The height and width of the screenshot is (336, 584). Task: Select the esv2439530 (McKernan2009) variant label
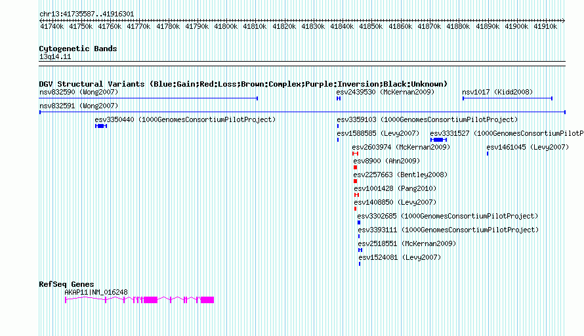click(385, 92)
